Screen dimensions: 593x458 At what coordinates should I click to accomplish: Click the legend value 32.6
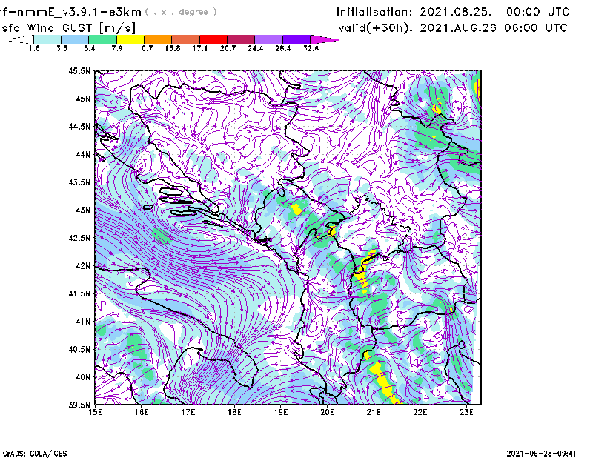pyautogui.click(x=311, y=48)
